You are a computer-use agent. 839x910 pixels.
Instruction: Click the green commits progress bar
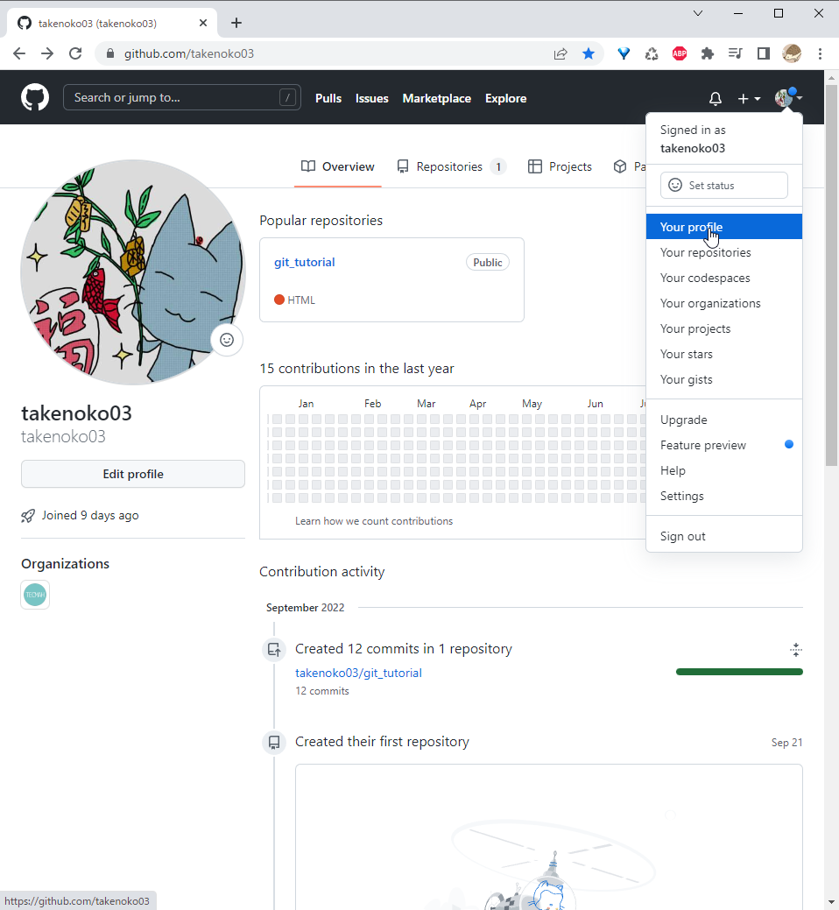click(739, 672)
